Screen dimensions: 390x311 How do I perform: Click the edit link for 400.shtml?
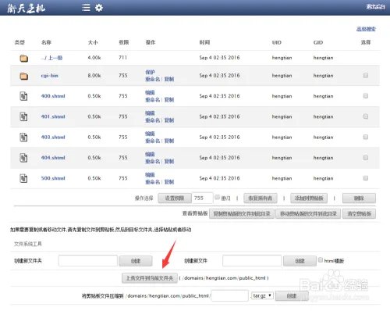click(x=150, y=92)
